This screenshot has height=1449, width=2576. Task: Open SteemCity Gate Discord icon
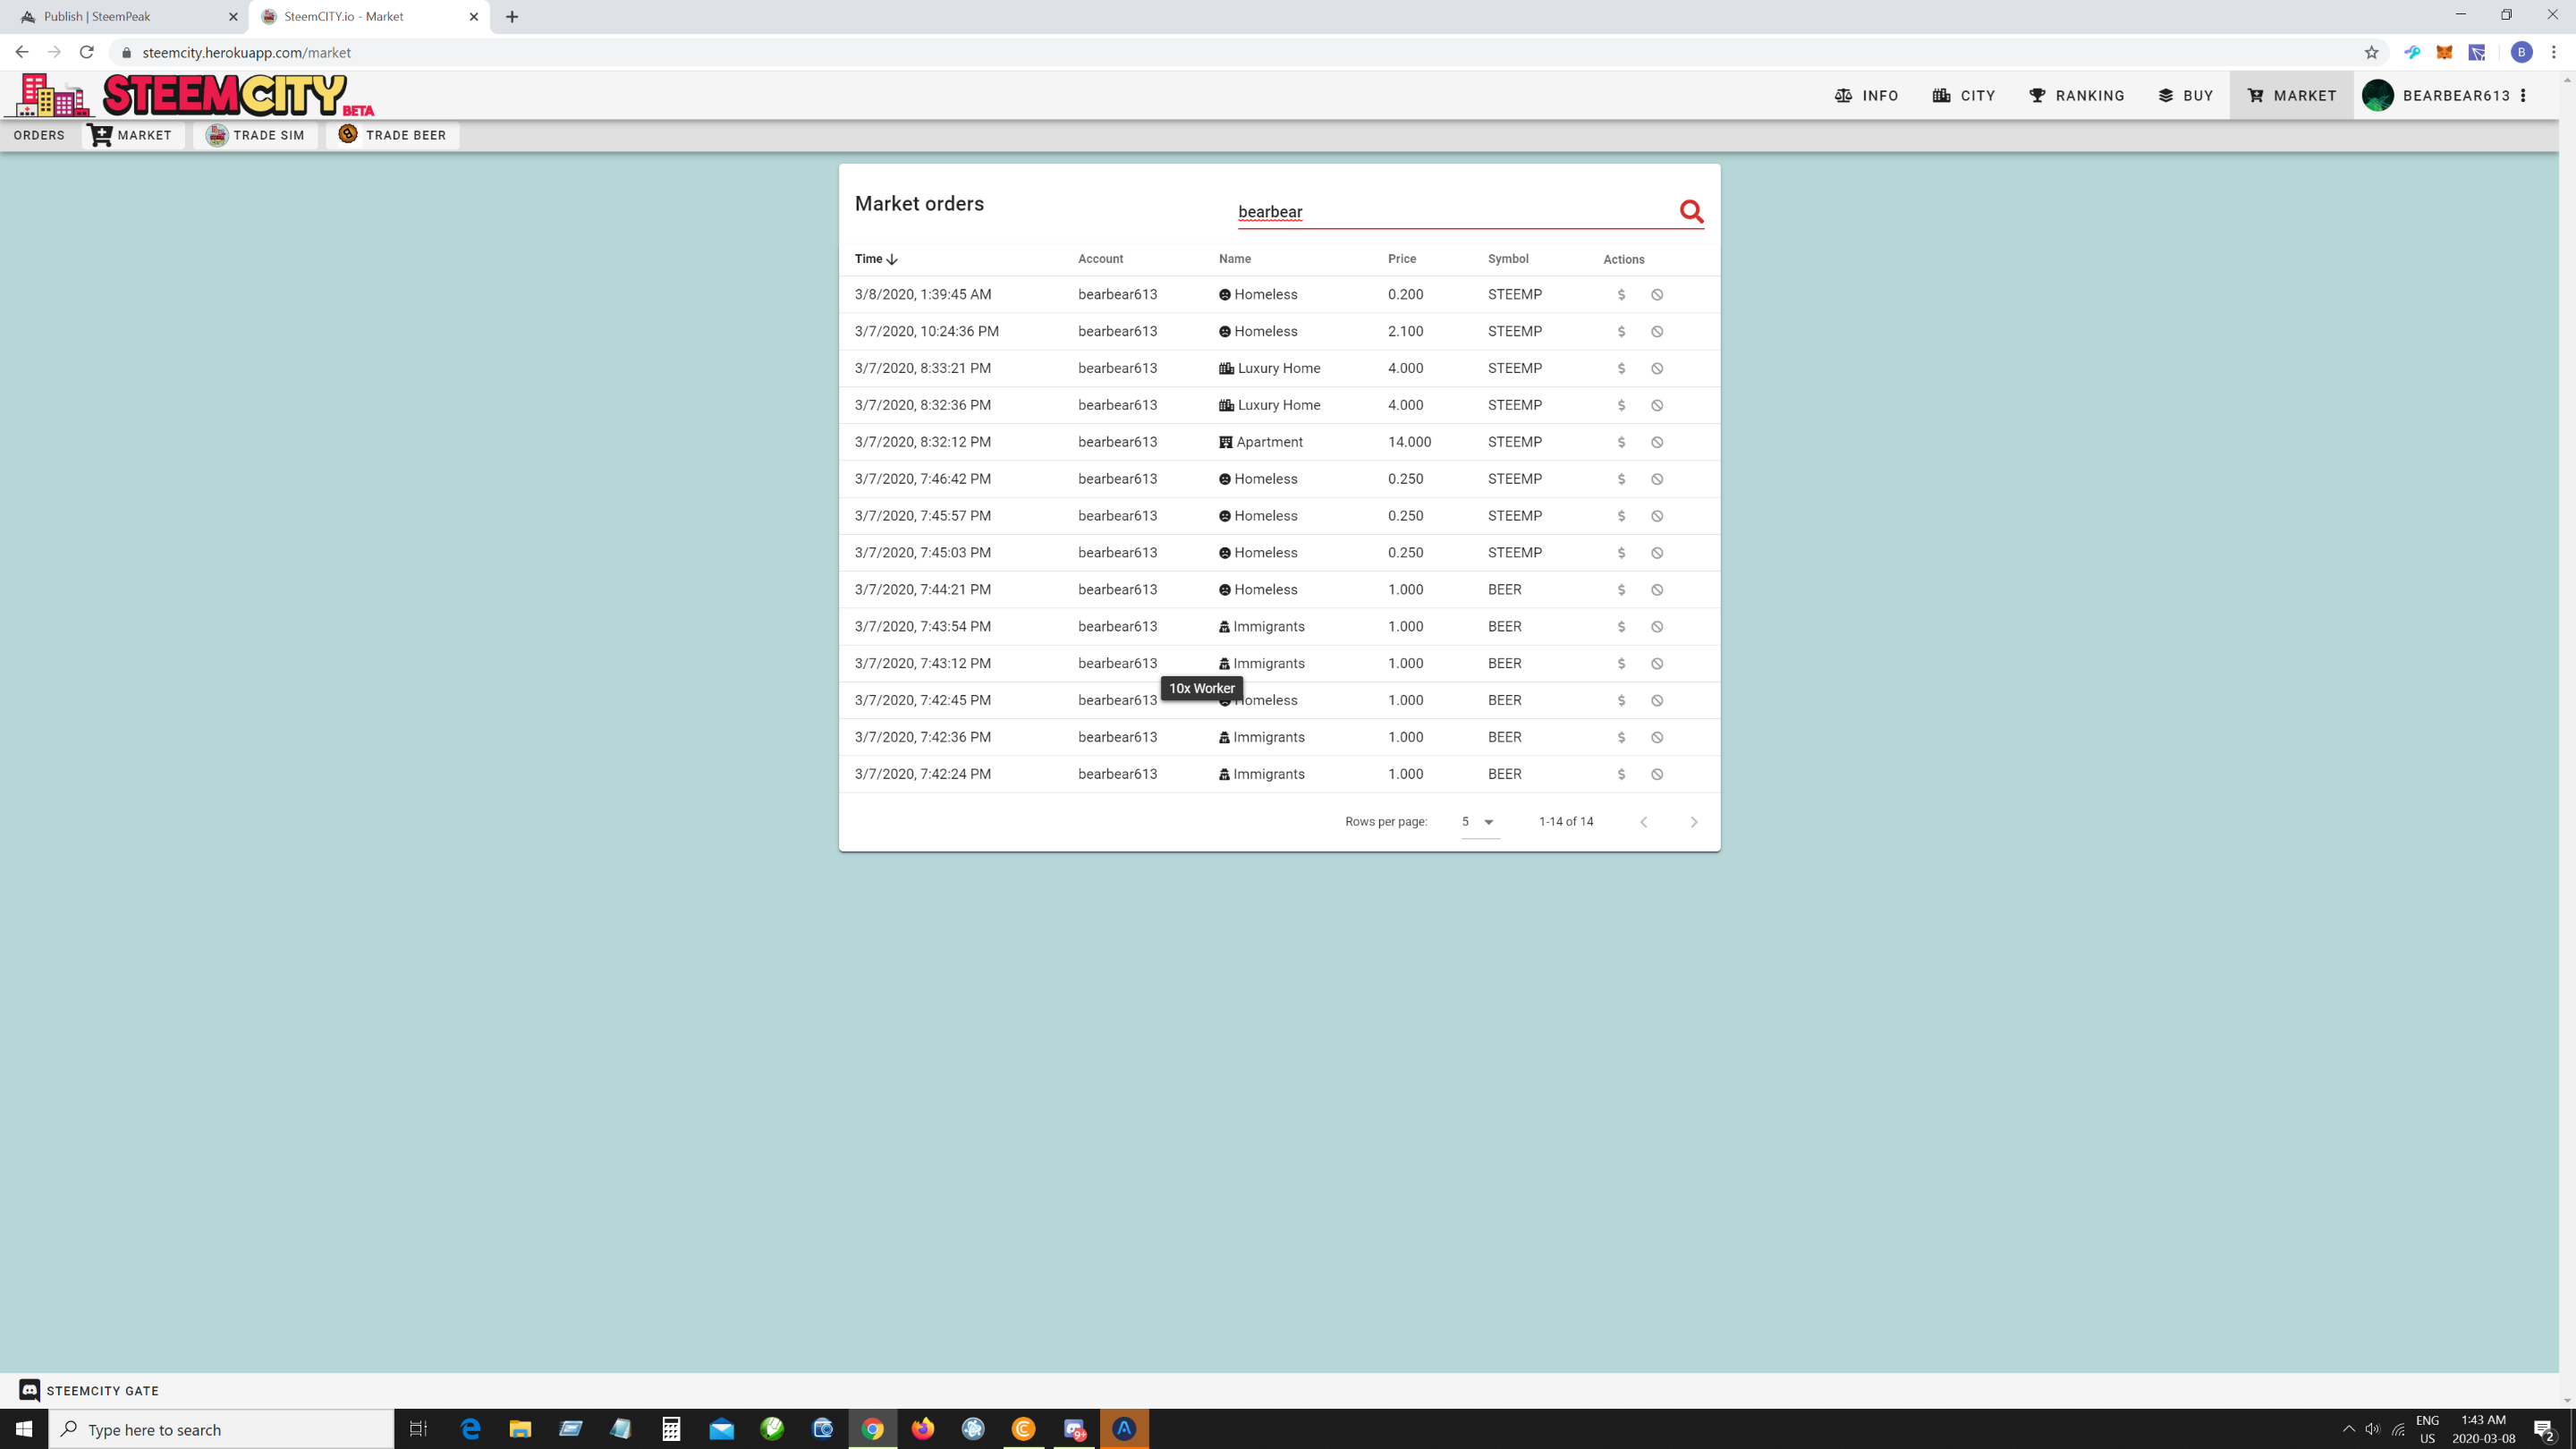click(x=30, y=1390)
